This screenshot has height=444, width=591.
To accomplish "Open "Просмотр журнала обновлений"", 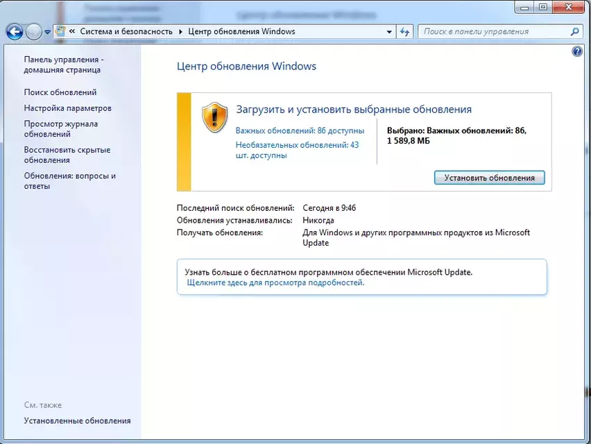I will pos(60,129).
